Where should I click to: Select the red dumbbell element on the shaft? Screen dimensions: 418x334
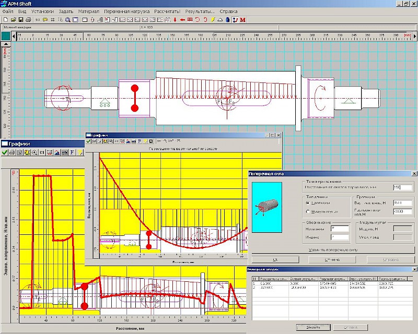[135, 98]
